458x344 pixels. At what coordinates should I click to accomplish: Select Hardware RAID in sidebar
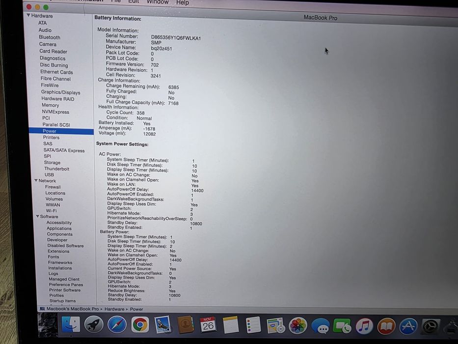[x=58, y=99]
